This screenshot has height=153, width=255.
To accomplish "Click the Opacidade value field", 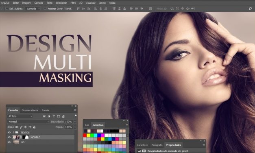I will (x=68, y=122).
